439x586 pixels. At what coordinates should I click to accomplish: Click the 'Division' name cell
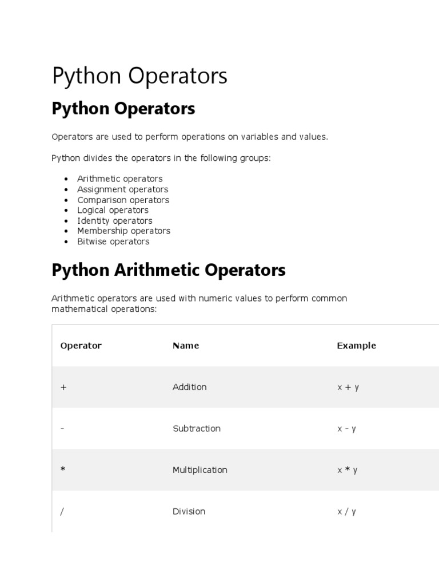(x=189, y=512)
